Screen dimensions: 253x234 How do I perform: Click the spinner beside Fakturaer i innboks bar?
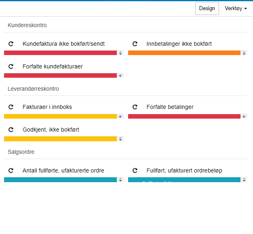(x=120, y=116)
